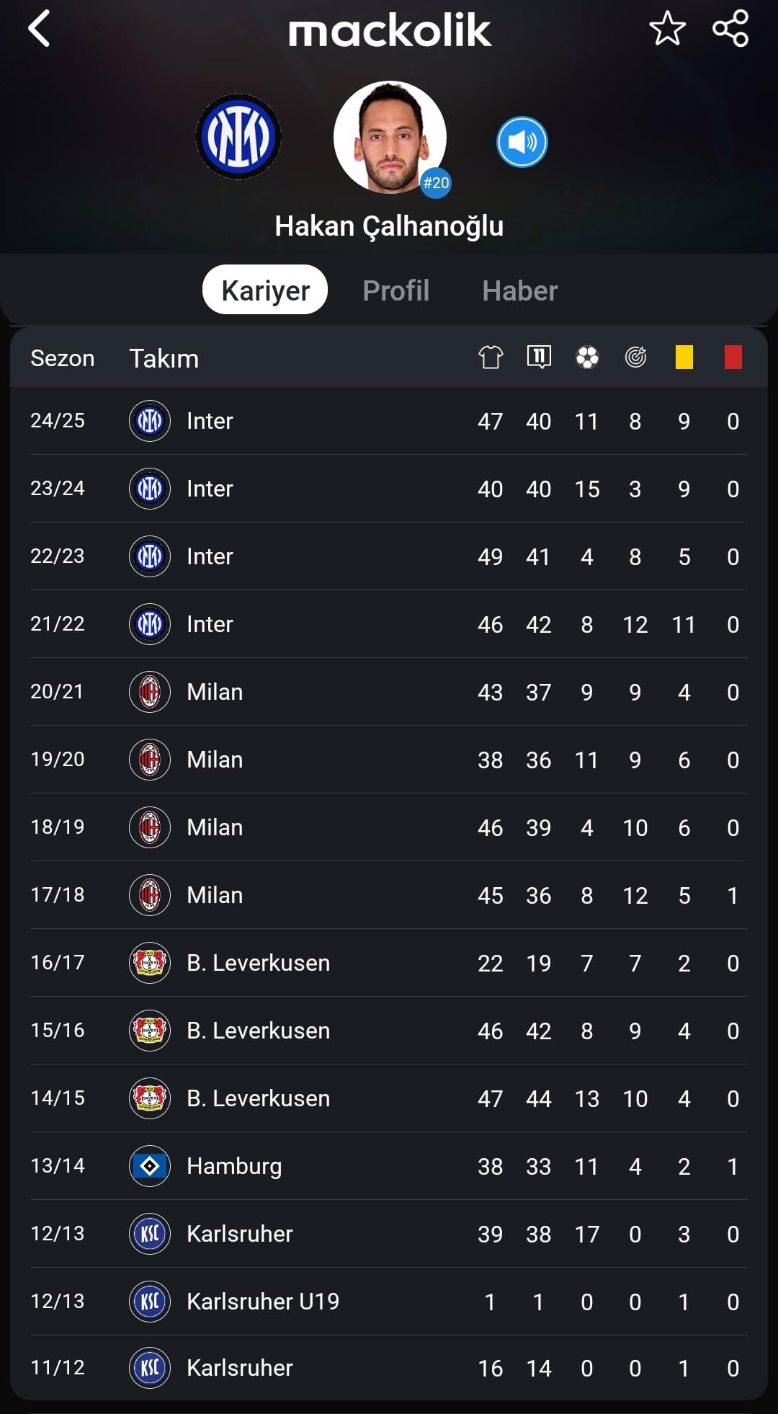Tap the red card column header
The width and height of the screenshot is (778, 1414).
(x=733, y=357)
